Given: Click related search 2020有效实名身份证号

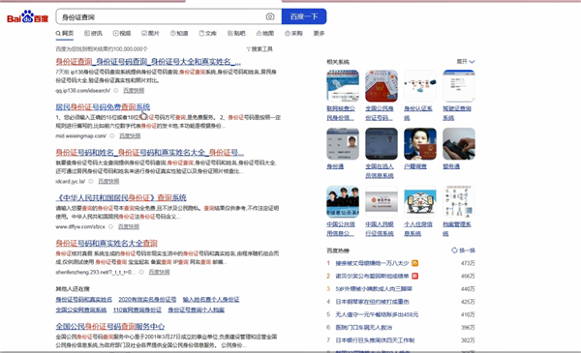Looking at the screenshot, I should pyautogui.click(x=147, y=300).
